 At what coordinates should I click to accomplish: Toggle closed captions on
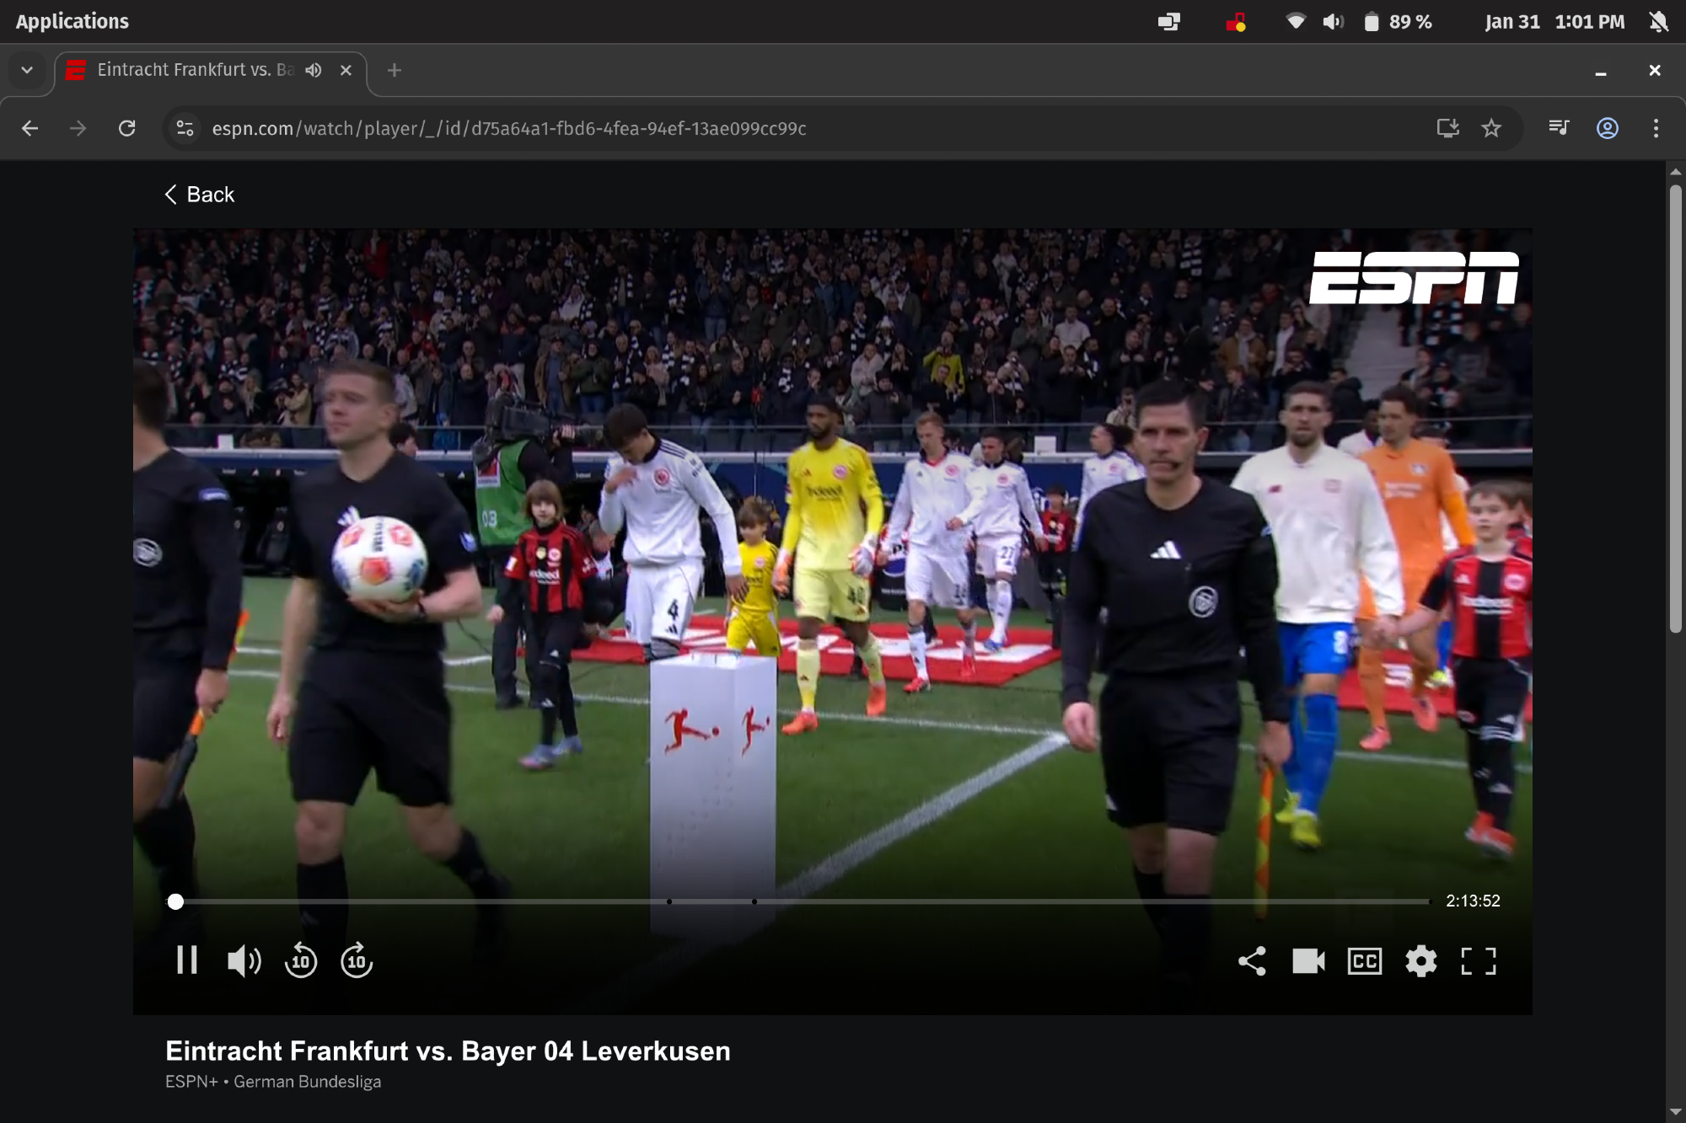pyautogui.click(x=1364, y=960)
